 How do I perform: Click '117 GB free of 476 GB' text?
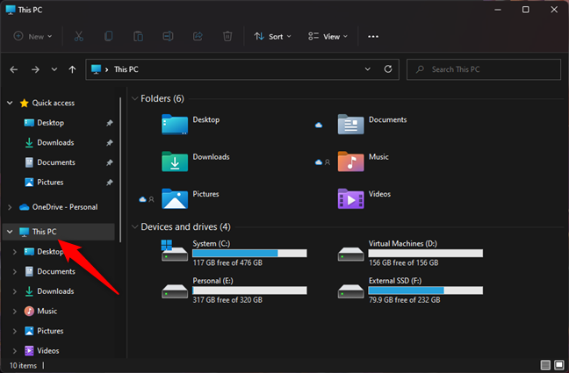pyautogui.click(x=227, y=263)
